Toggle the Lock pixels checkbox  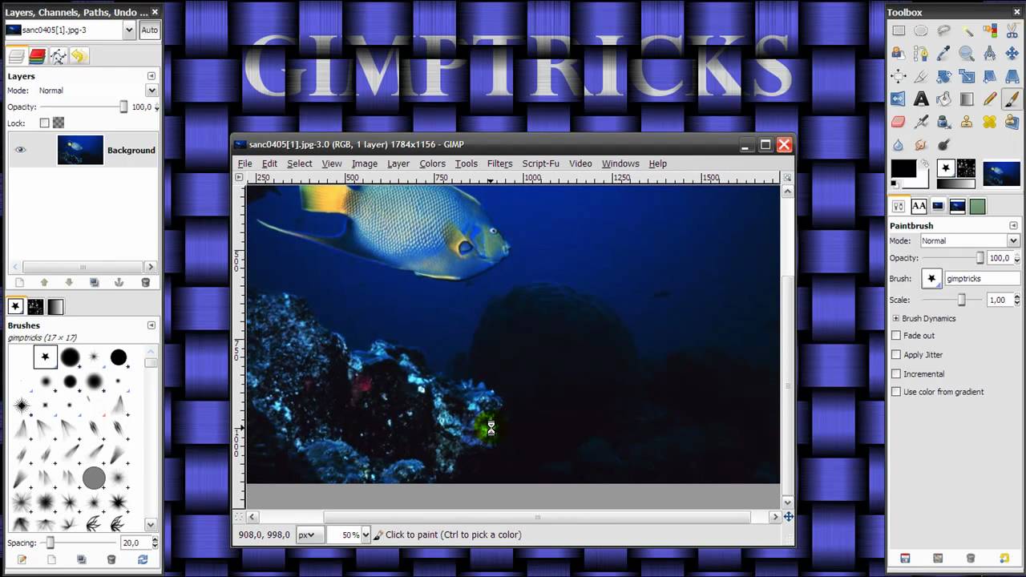click(x=45, y=123)
